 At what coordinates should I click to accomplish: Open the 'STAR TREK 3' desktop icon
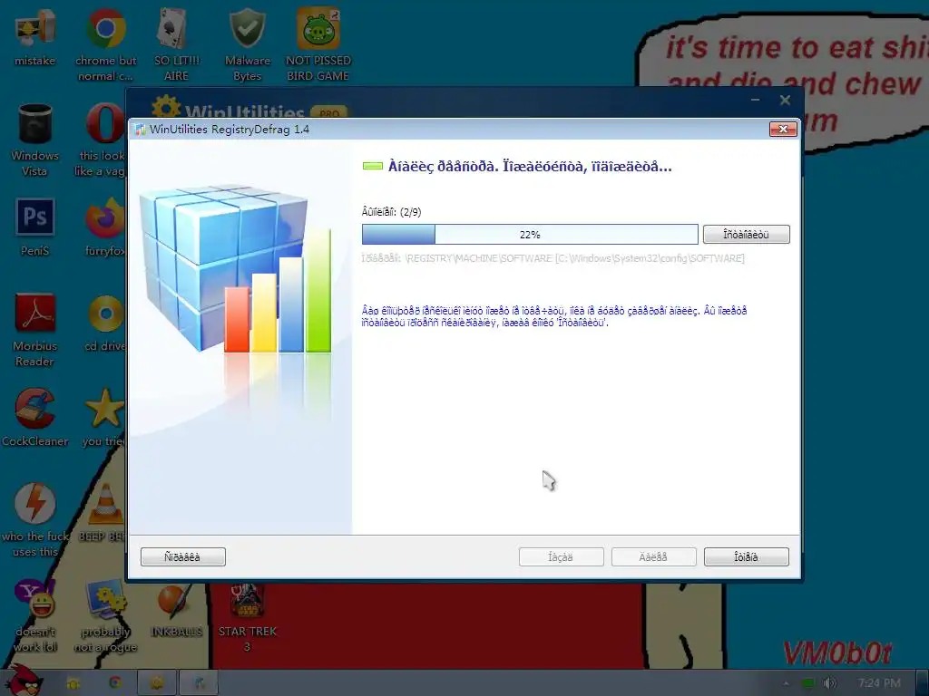247,617
